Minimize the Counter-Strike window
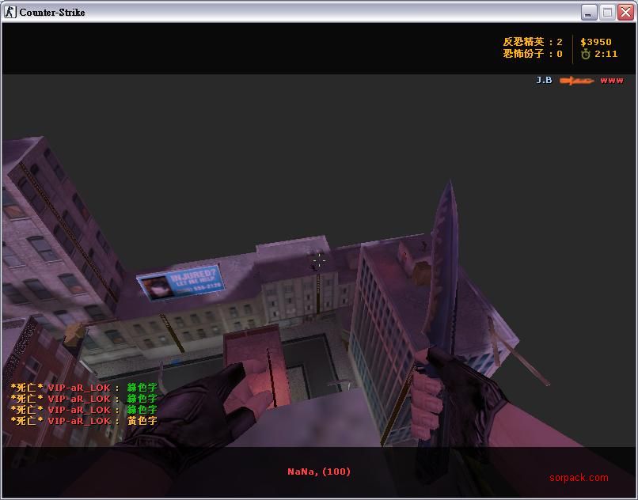638x500 pixels. coord(589,12)
